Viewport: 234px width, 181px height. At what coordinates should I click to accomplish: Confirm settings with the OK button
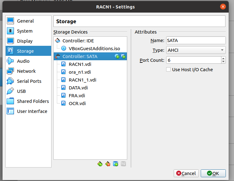coord(213,173)
